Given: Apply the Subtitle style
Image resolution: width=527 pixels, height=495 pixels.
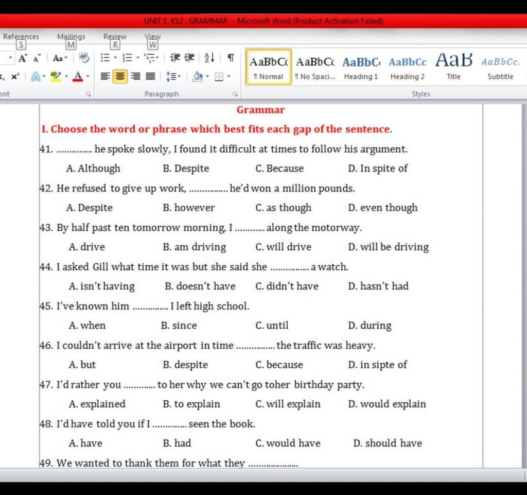Looking at the screenshot, I should (x=500, y=66).
